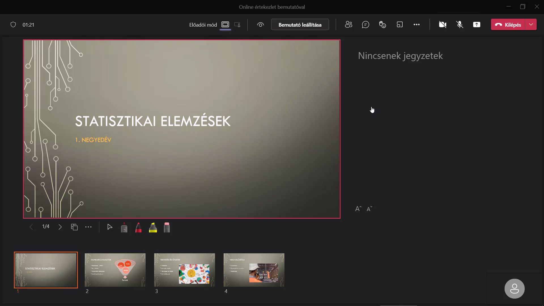544x306 pixels.
Task: Turn on the camera
Action: [443, 25]
